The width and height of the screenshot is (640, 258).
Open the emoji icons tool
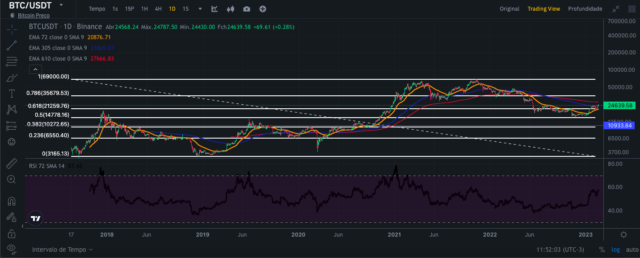[x=12, y=142]
